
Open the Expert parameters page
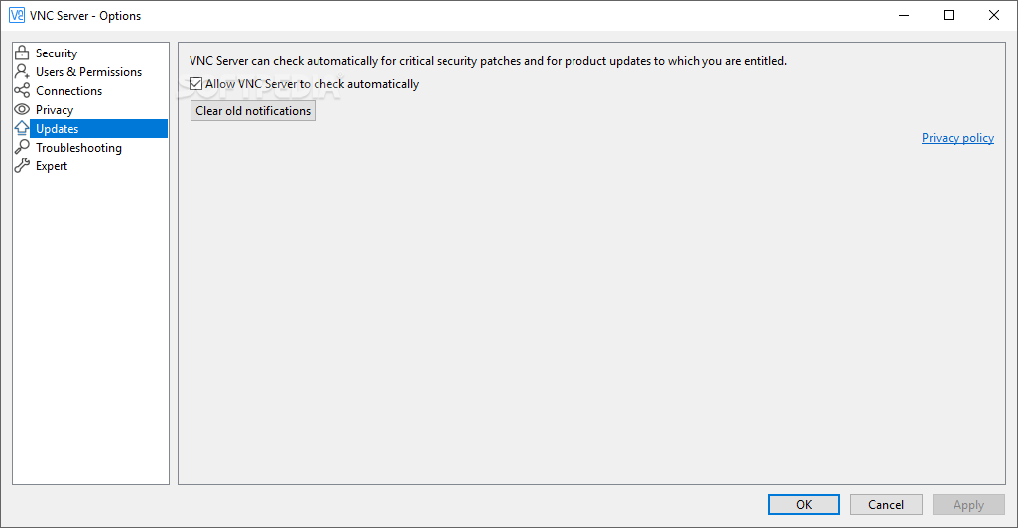tap(52, 166)
